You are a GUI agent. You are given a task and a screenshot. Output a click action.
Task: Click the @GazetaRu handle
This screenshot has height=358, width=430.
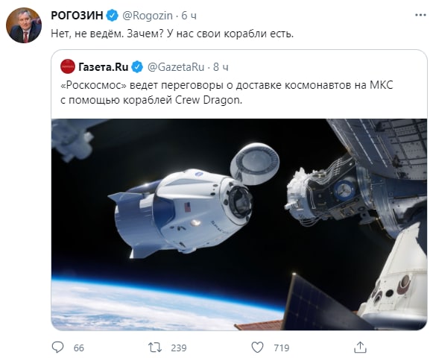tap(176, 67)
